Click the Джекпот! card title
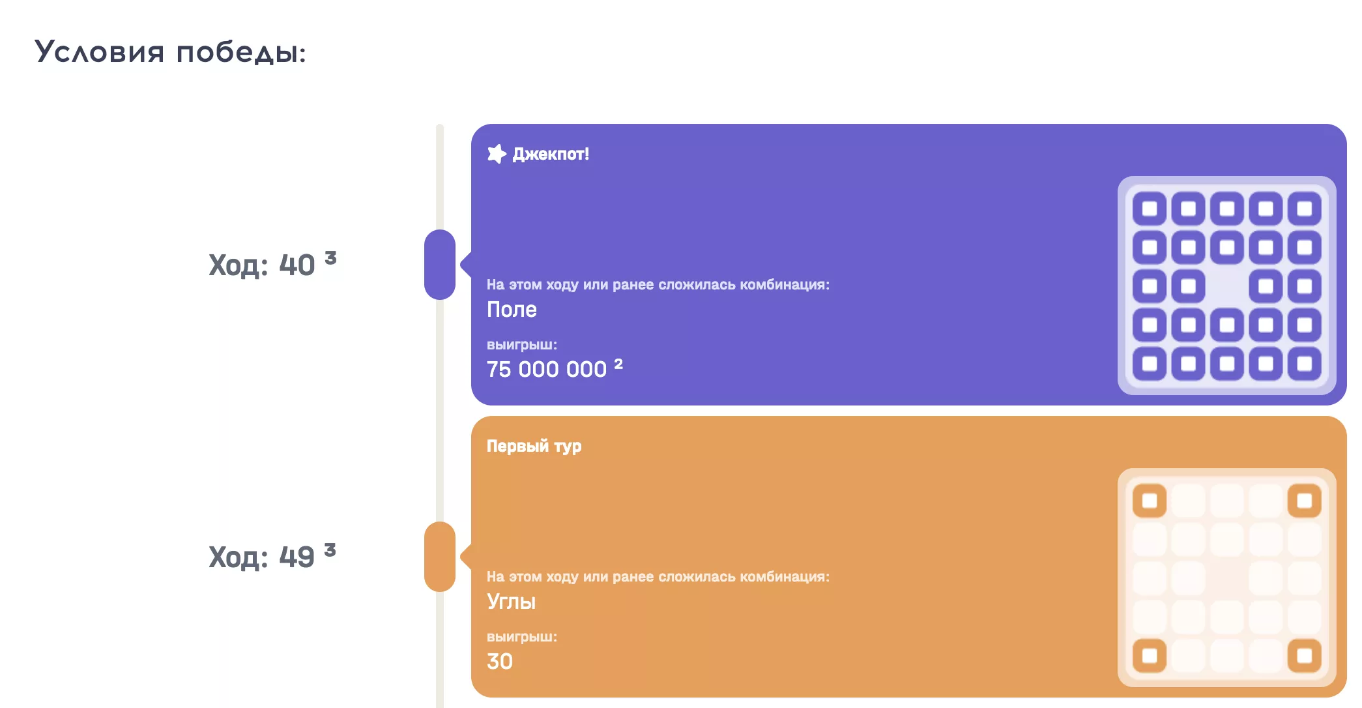 click(551, 155)
